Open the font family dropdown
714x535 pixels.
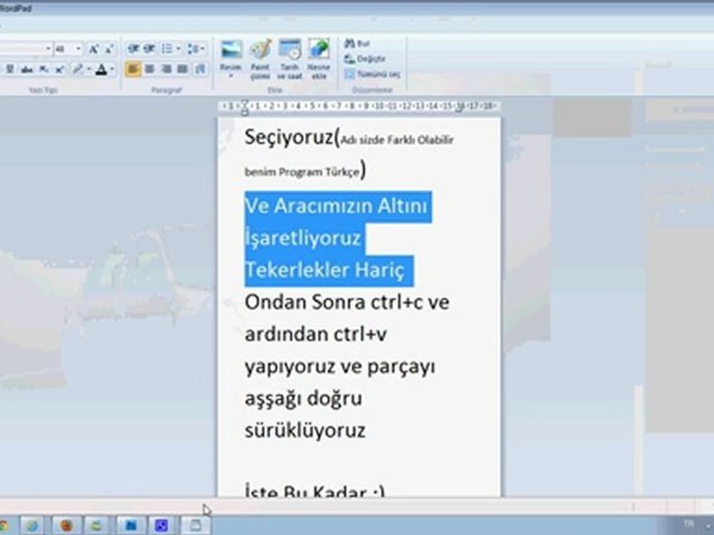coord(48,49)
